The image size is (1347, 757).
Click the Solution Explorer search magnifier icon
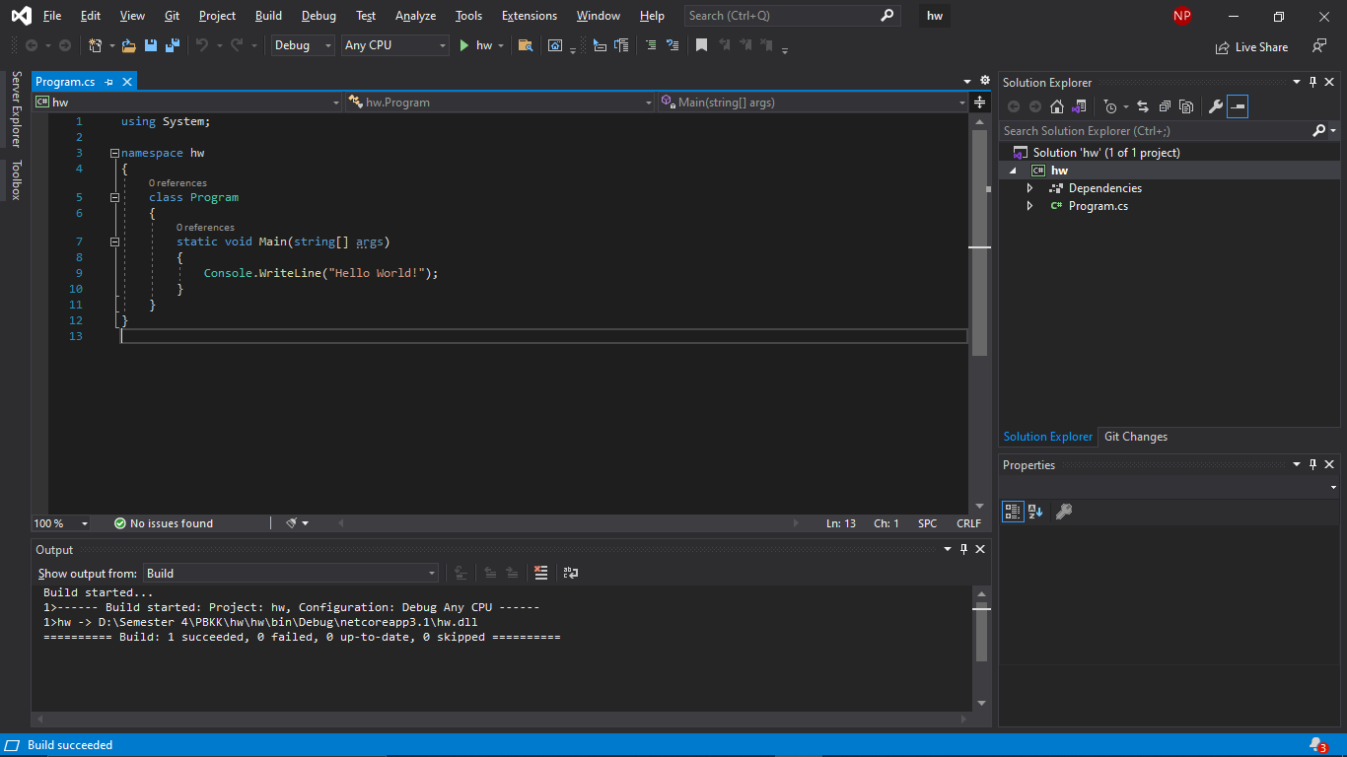1319,130
